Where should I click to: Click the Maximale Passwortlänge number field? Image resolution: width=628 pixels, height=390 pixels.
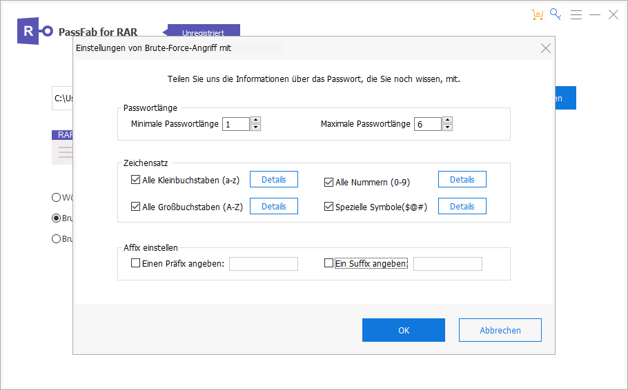427,124
